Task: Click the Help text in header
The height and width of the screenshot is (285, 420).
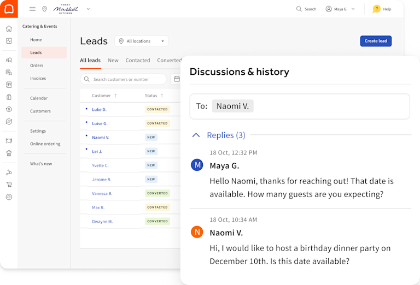Action: pyautogui.click(x=387, y=9)
